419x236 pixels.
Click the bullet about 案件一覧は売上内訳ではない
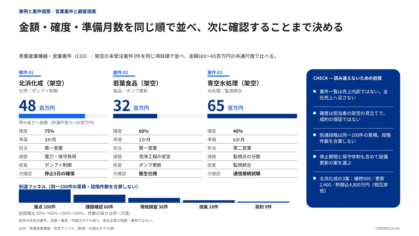353,95
